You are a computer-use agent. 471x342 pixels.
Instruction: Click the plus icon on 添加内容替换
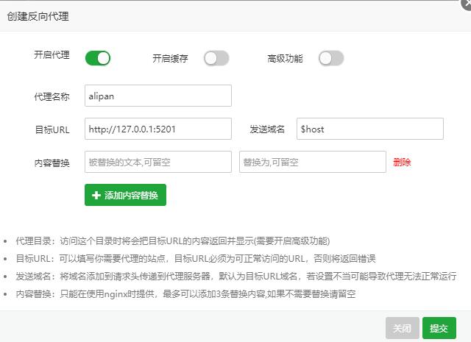pyautogui.click(x=96, y=196)
